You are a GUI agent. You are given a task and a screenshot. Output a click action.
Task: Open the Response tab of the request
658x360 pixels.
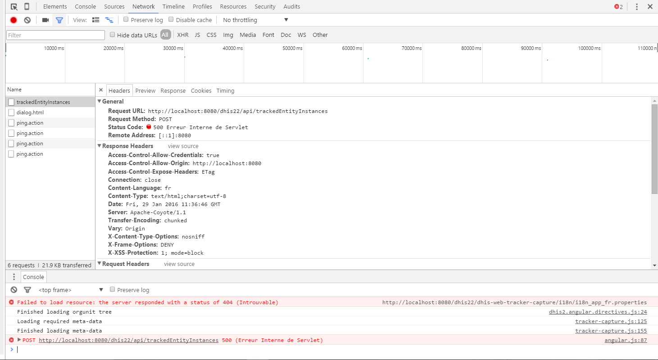[x=173, y=90]
